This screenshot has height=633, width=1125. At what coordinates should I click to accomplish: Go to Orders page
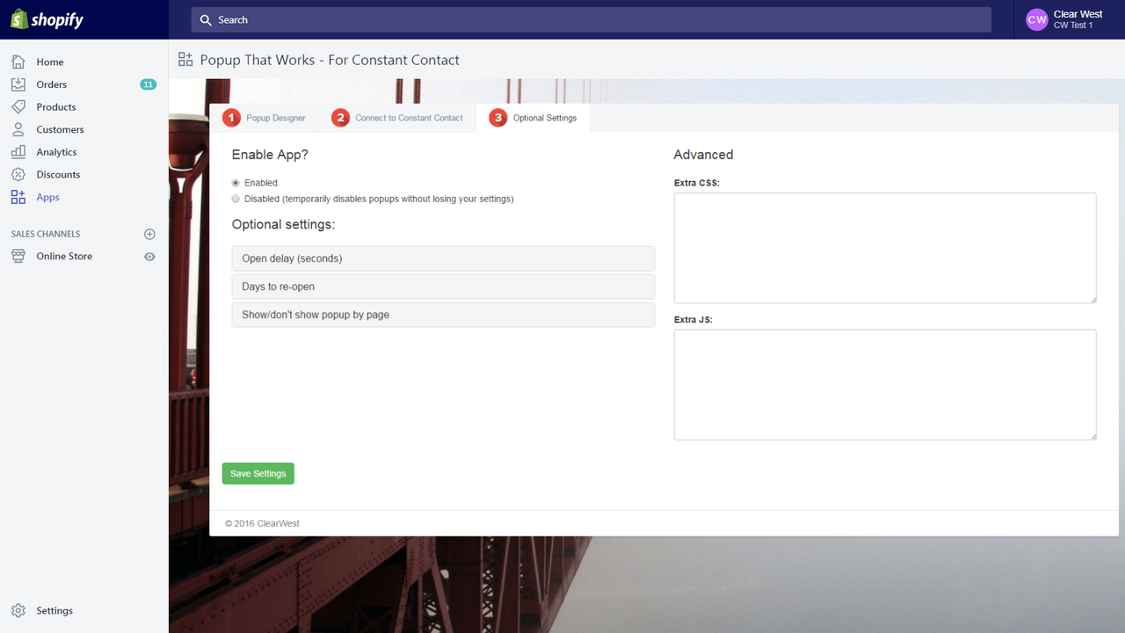pyautogui.click(x=52, y=84)
